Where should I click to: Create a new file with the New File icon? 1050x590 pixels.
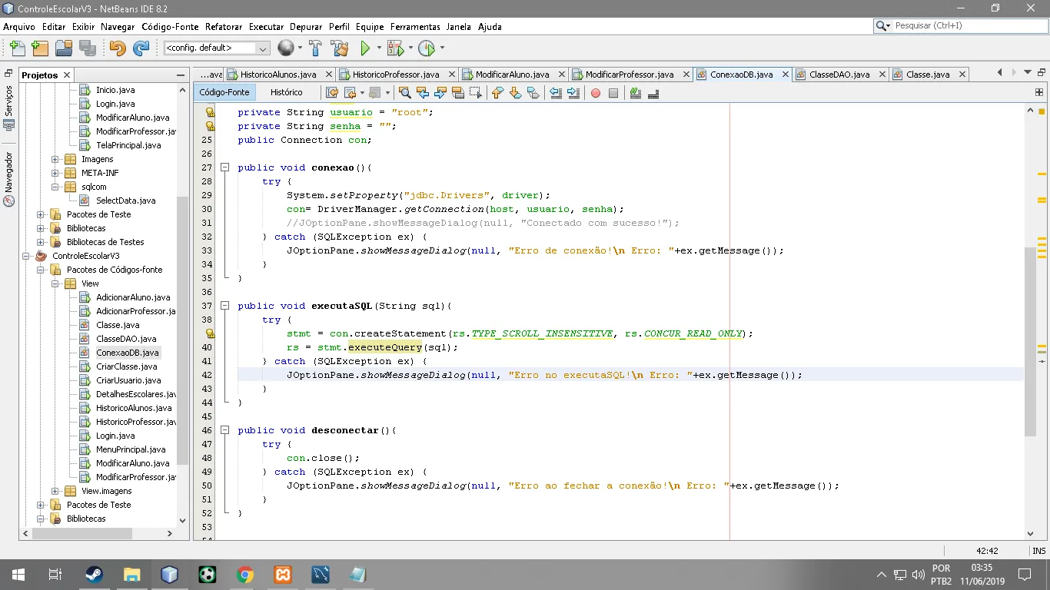(x=17, y=48)
